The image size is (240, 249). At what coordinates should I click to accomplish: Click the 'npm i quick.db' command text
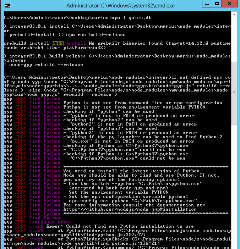point(131,18)
